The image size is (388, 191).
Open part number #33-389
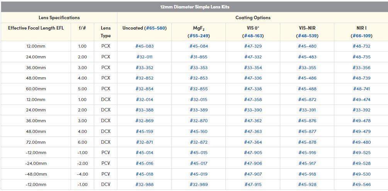(198, 110)
